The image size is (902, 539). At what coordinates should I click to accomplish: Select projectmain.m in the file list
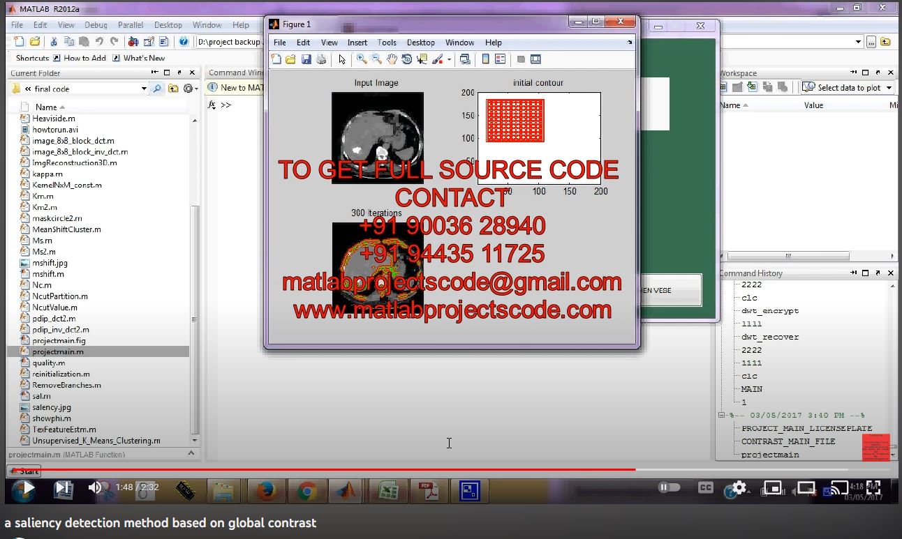(x=57, y=351)
